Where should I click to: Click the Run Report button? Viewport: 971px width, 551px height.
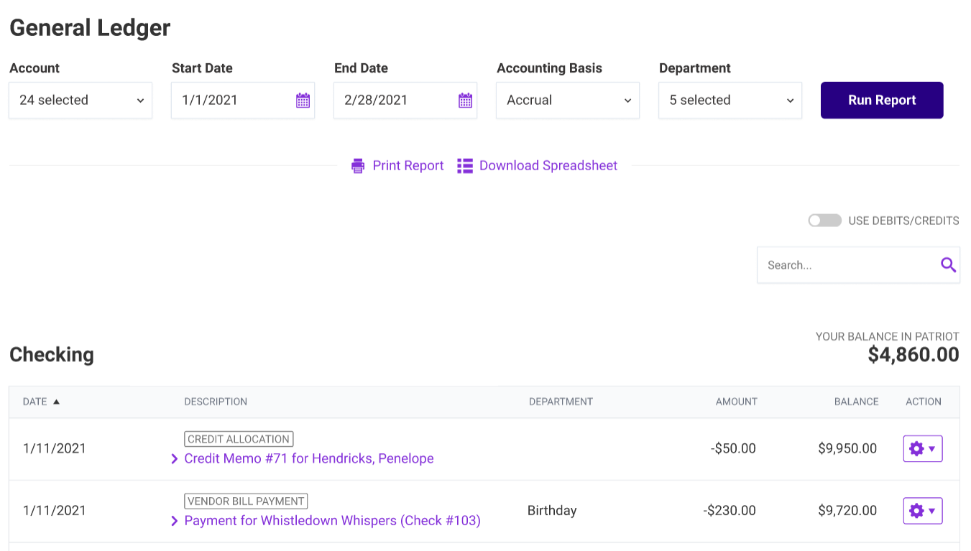882,101
